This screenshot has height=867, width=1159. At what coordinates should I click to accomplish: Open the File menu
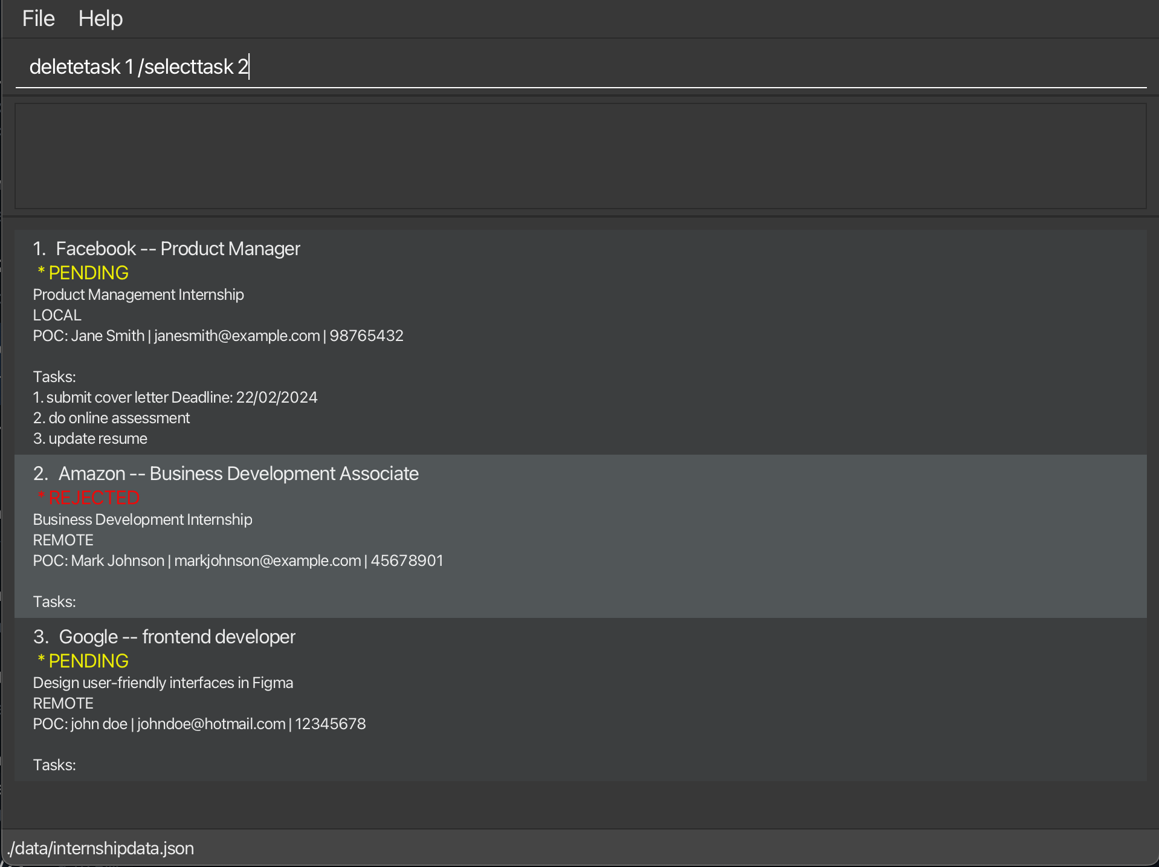pyautogui.click(x=38, y=19)
